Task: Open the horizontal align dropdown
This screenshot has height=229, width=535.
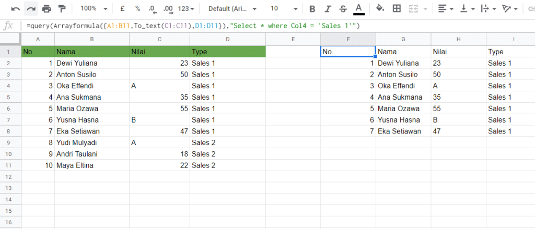Action: 446,9
